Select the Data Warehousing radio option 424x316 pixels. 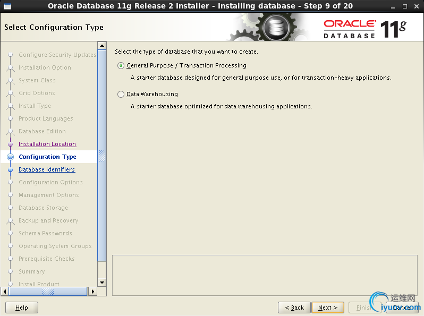click(121, 95)
